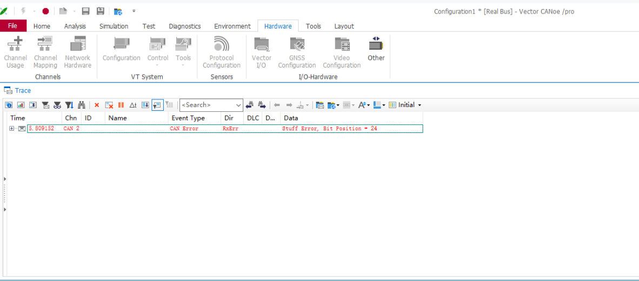Click the Save As floppy icon with arrow
Image resolution: width=639 pixels, height=281 pixels.
point(100,11)
